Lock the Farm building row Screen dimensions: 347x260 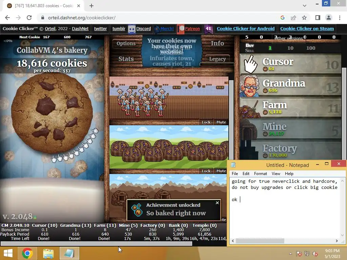206,171
